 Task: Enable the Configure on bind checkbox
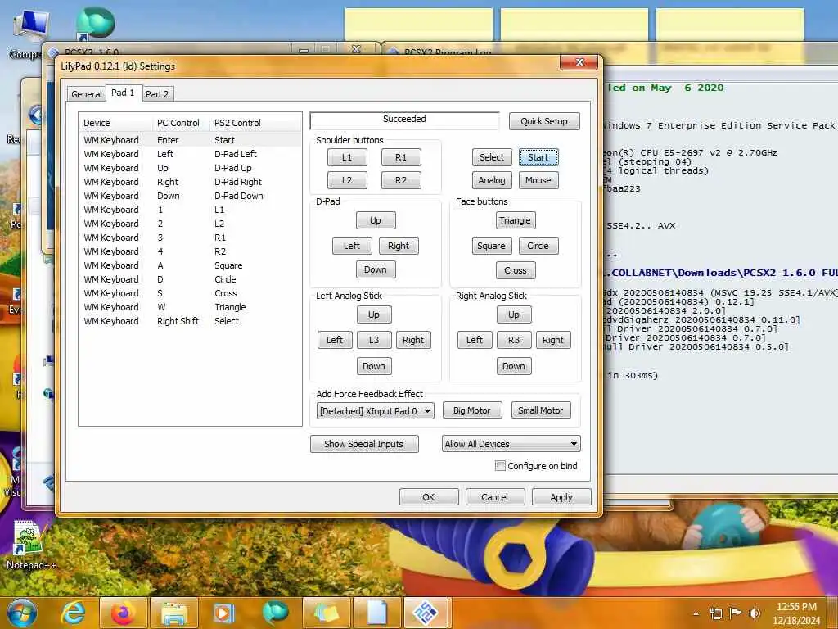pos(500,466)
